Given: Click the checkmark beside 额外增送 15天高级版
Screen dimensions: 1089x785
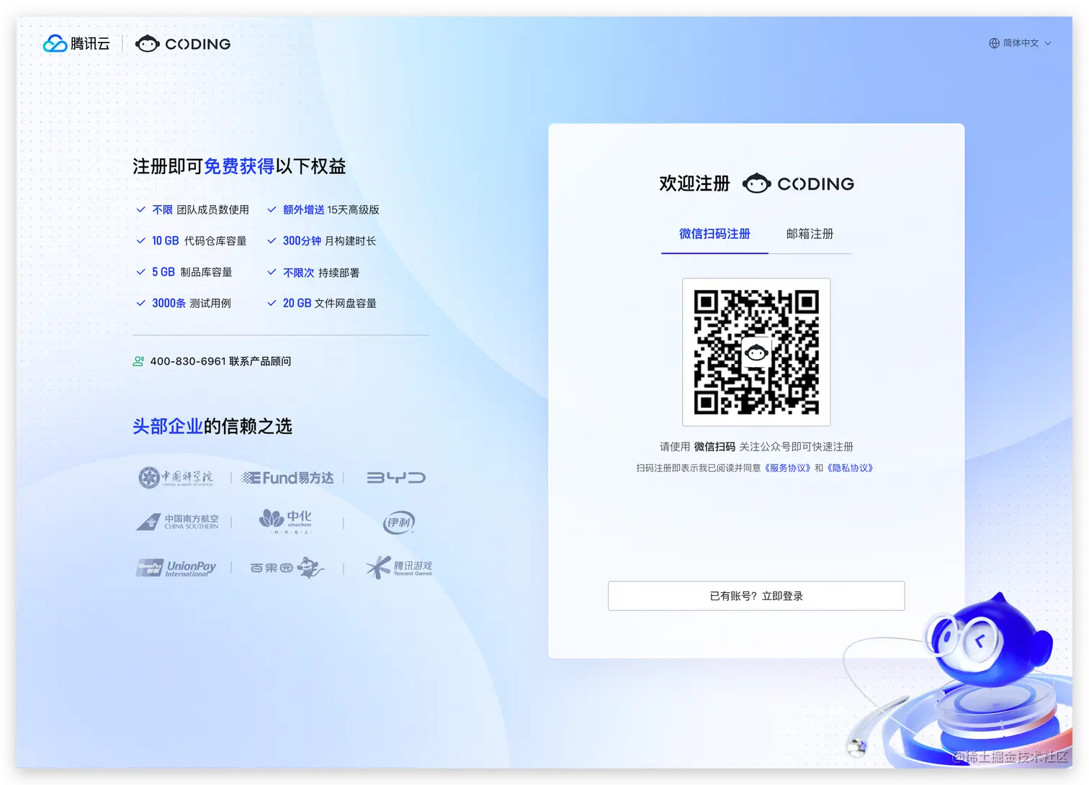Looking at the screenshot, I should pyautogui.click(x=272, y=209).
